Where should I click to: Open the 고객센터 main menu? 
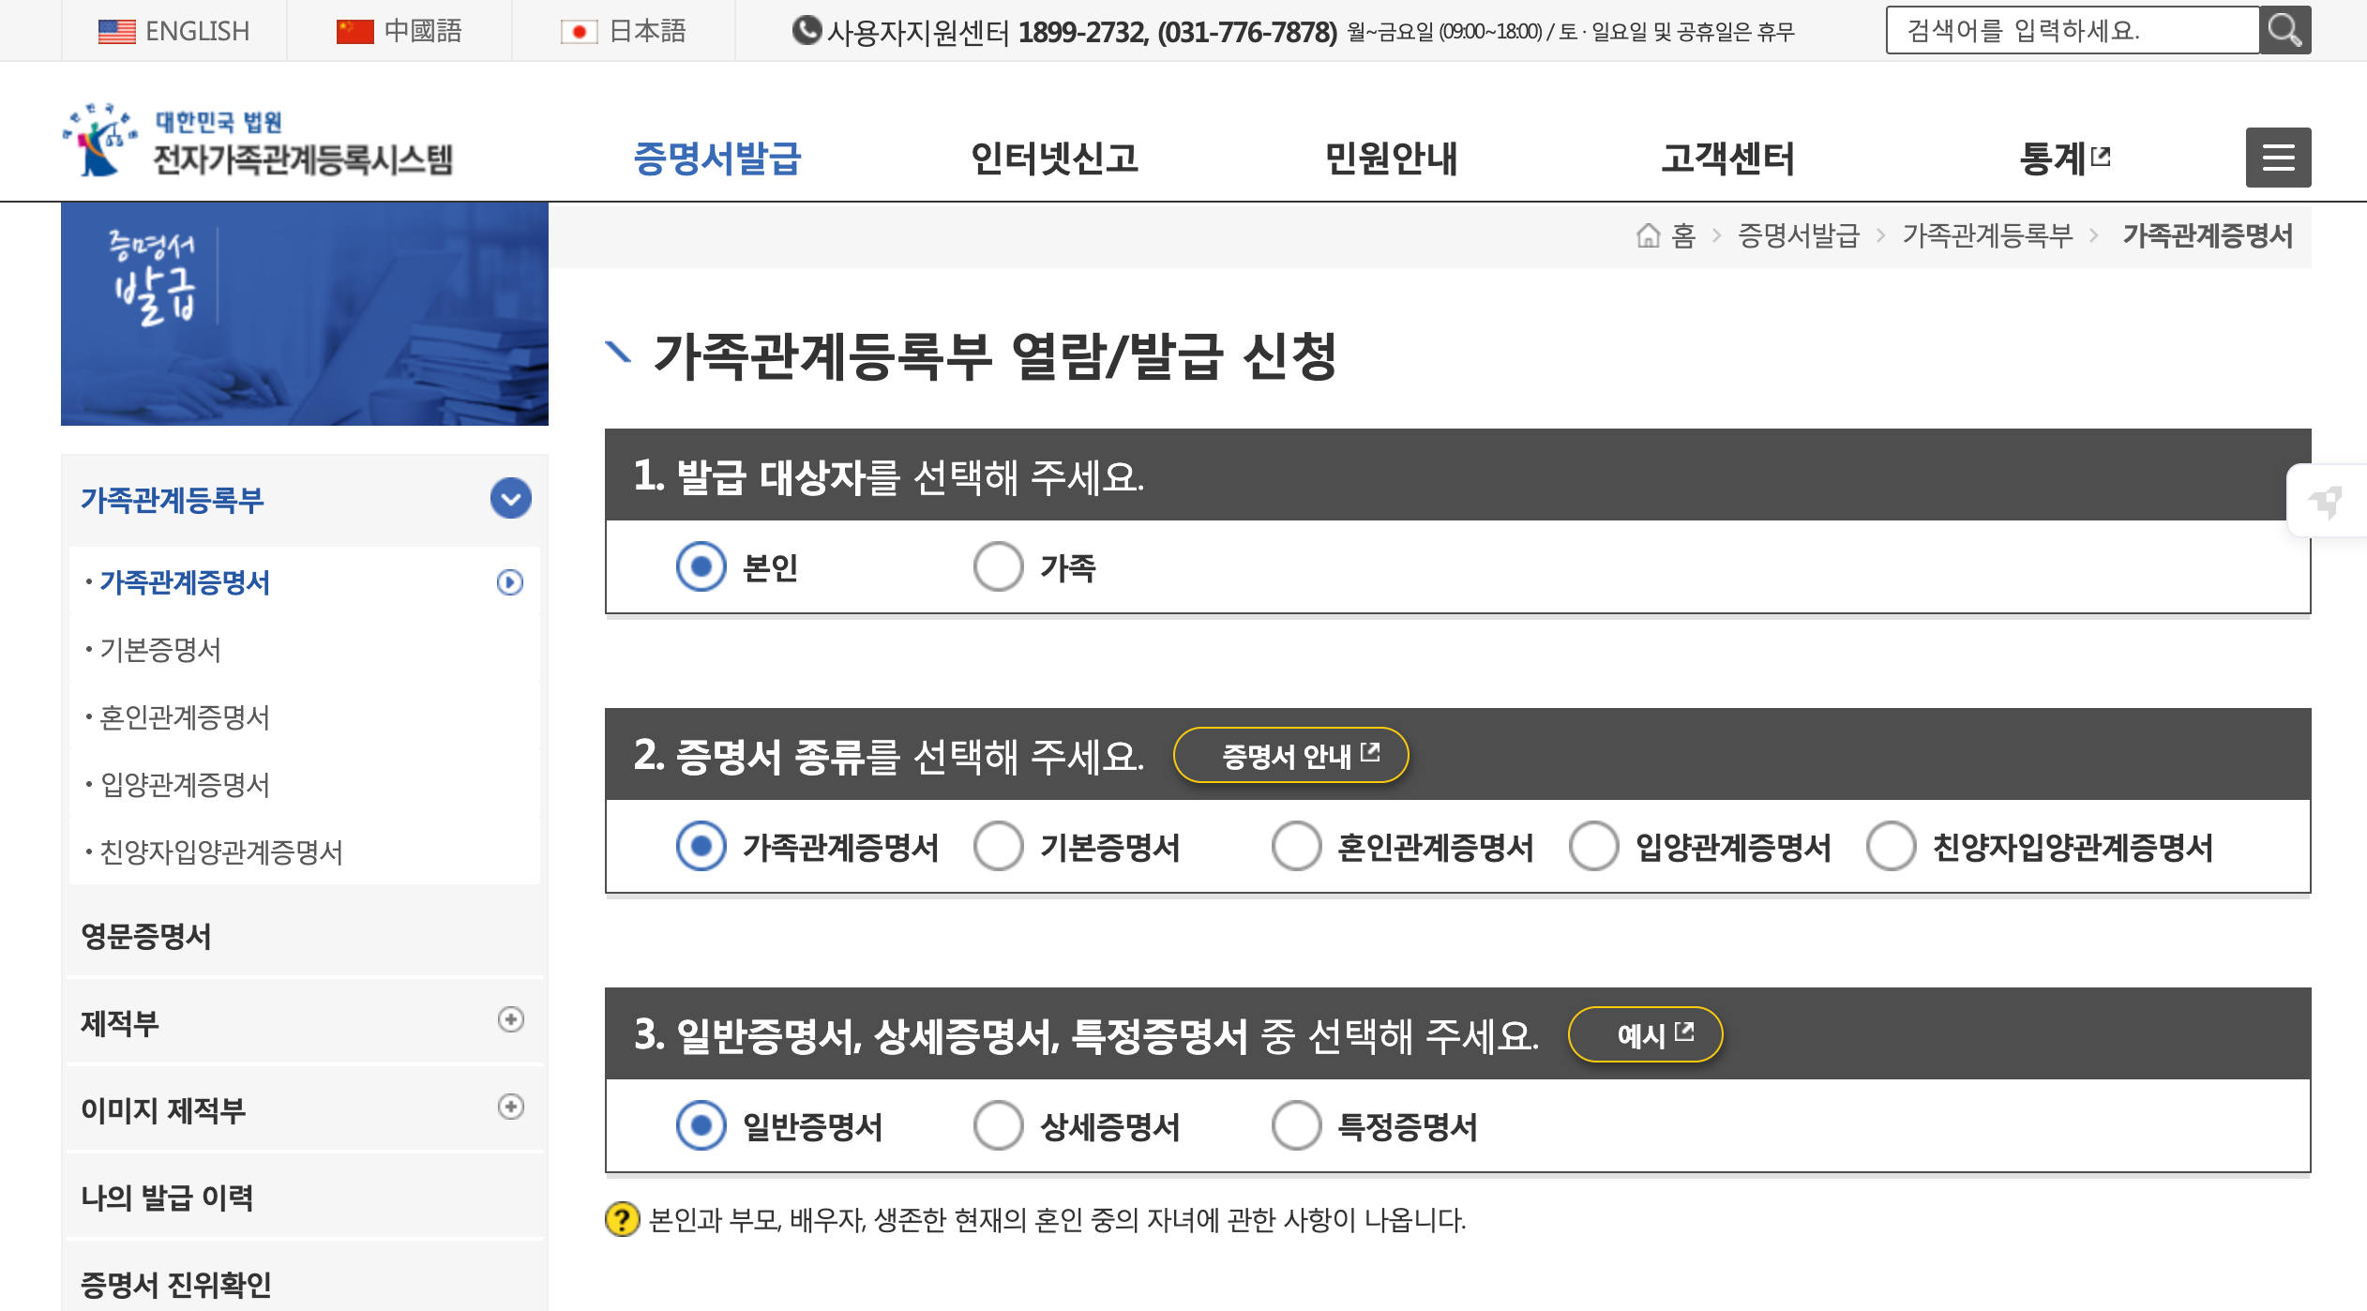coord(1727,158)
